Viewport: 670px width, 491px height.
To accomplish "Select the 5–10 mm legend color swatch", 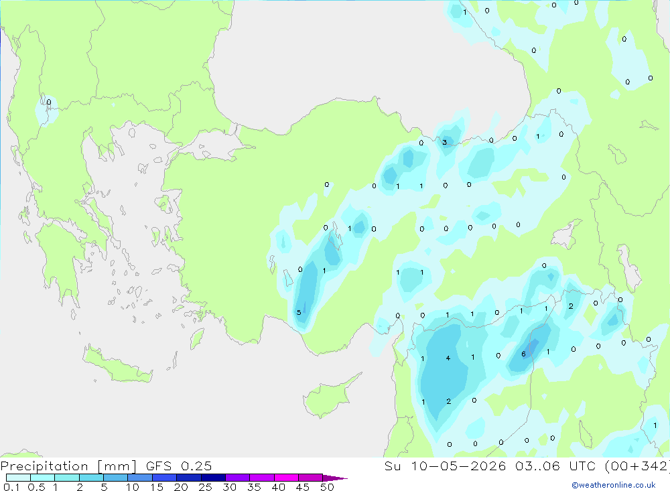I will (116, 478).
